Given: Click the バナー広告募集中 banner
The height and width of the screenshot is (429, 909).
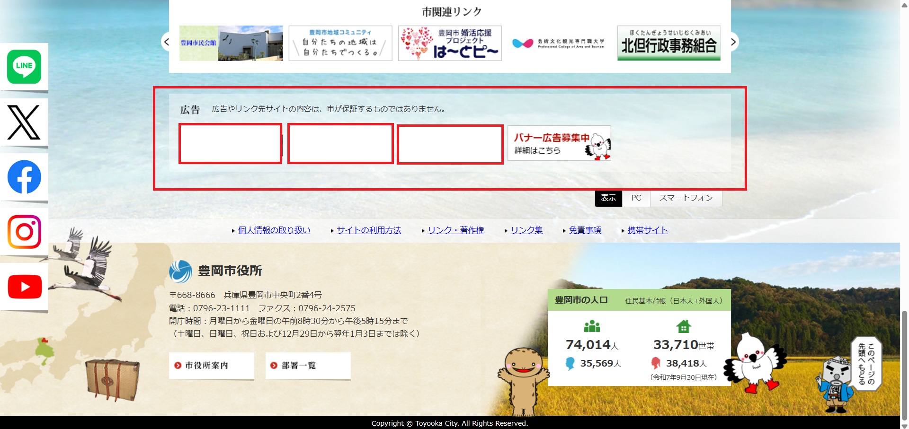Looking at the screenshot, I should click(559, 143).
